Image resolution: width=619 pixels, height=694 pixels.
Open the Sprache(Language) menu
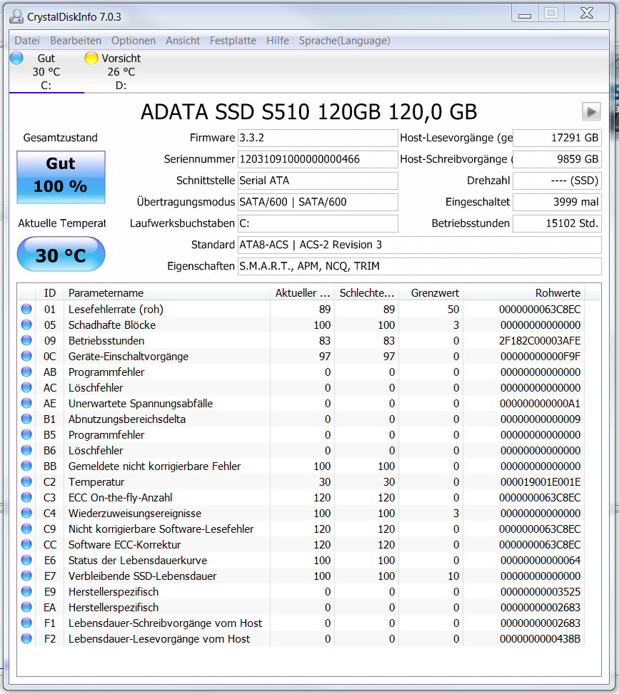pos(344,41)
